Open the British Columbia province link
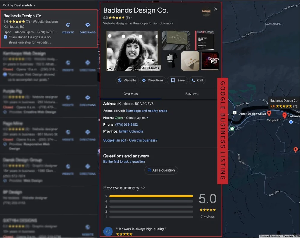The image size is (300, 238). pyautogui.click(x=131, y=131)
